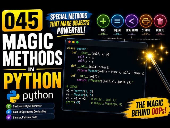Image resolution: width=170 pixels, height=128 pixels.
Task: Click the LESS THAN label text
Action: (x=132, y=30)
